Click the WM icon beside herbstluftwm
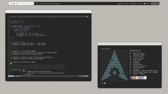The image size is (168, 94). pos(130,64)
